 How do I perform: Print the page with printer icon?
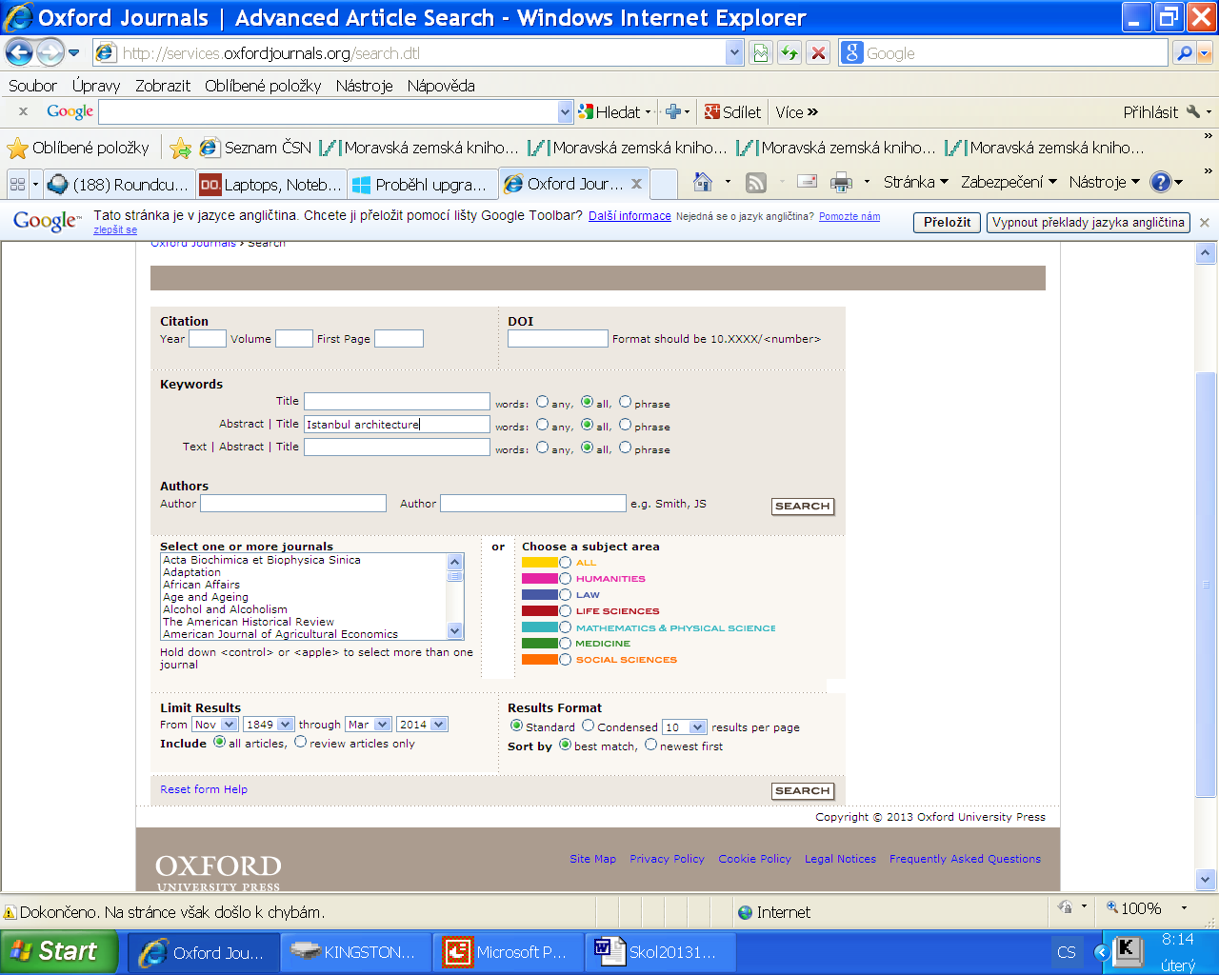click(x=841, y=182)
